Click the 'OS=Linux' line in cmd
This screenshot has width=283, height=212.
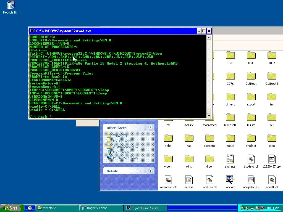(38, 50)
